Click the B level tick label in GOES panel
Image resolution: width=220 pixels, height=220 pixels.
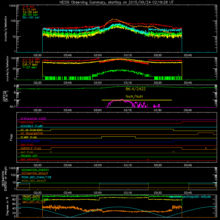(15, 92)
